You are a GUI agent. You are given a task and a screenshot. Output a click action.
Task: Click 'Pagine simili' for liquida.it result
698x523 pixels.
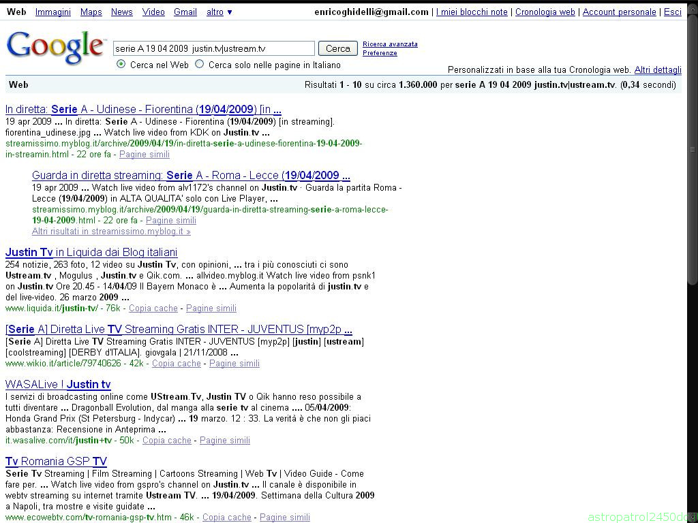pos(211,308)
